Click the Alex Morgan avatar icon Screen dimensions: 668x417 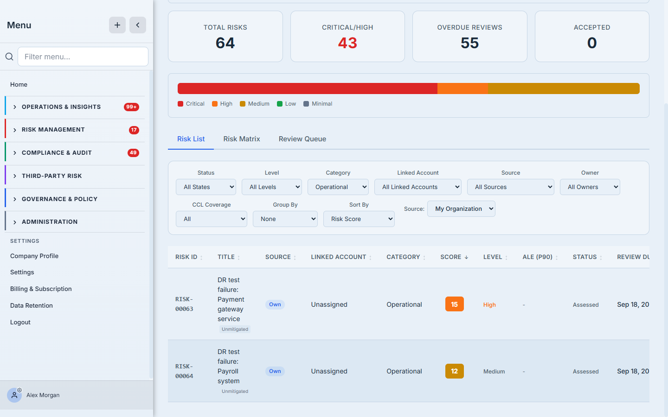pyautogui.click(x=14, y=395)
